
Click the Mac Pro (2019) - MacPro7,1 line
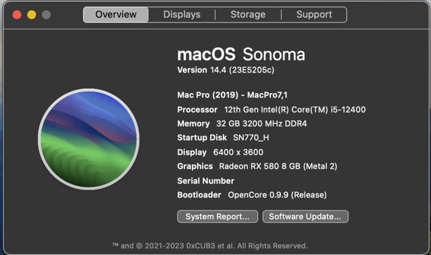[x=232, y=95]
